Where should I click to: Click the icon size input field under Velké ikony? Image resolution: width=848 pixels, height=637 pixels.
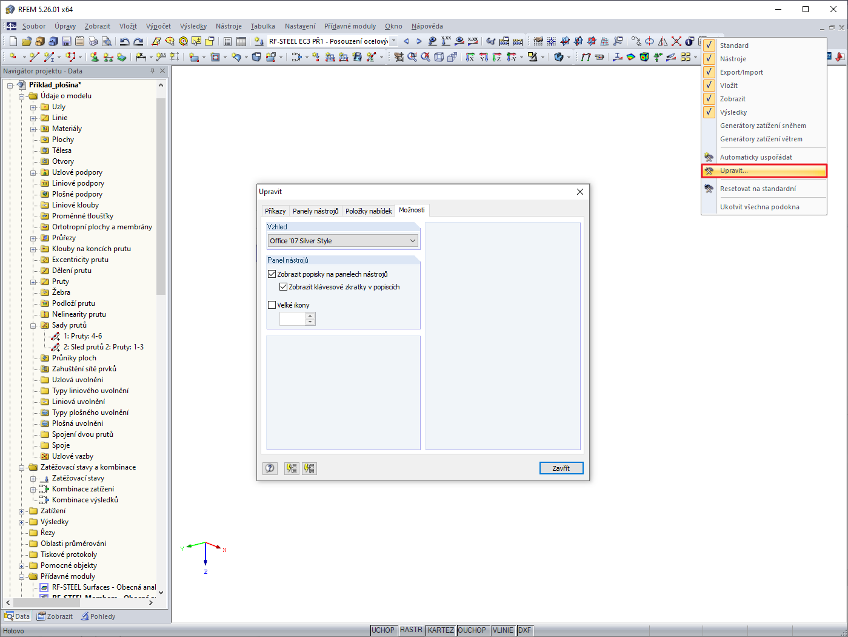click(x=293, y=318)
